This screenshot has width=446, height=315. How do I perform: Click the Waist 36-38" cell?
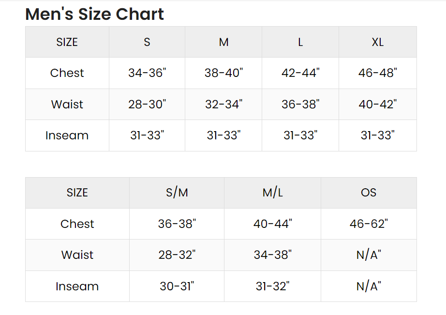pos(300,105)
